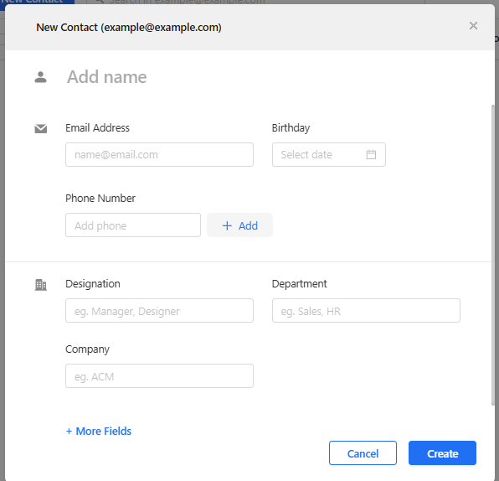The image size is (499, 481).
Task: Click the calendar icon in Birthday field
Action: pos(371,154)
